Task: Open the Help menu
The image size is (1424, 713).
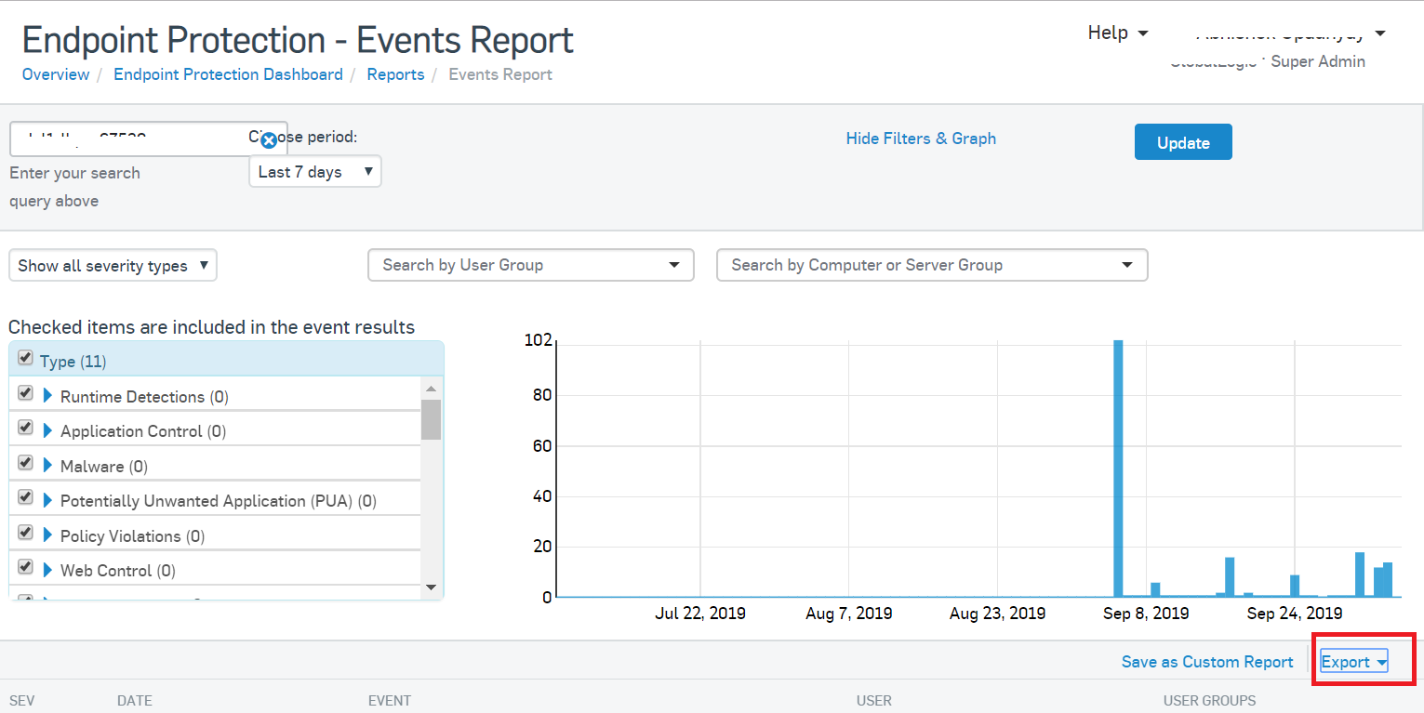Action: (x=1117, y=33)
